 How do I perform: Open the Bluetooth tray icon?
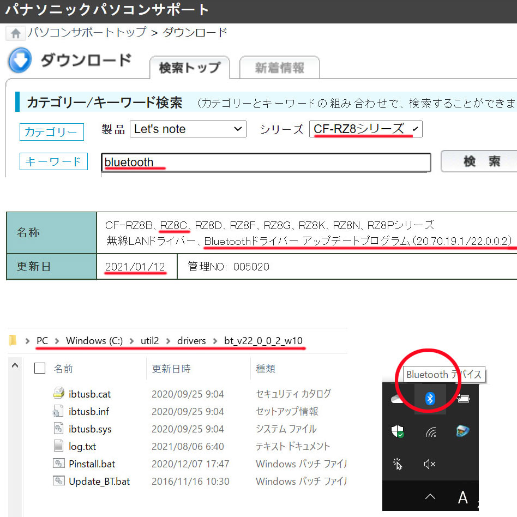430,399
